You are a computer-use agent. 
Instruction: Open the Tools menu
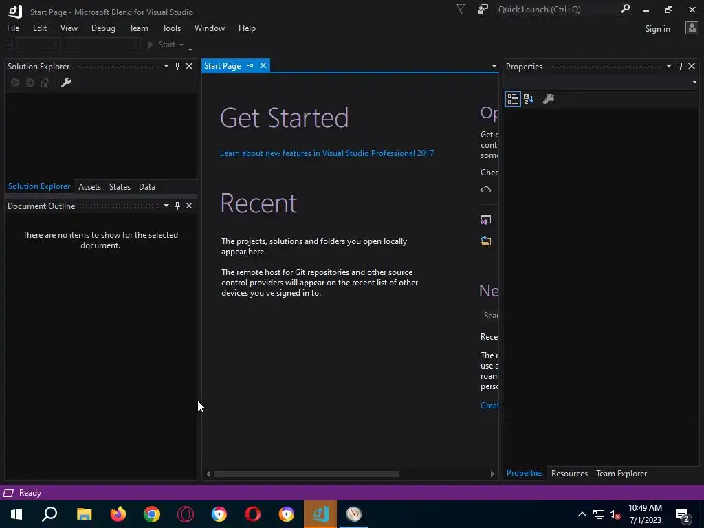171,27
